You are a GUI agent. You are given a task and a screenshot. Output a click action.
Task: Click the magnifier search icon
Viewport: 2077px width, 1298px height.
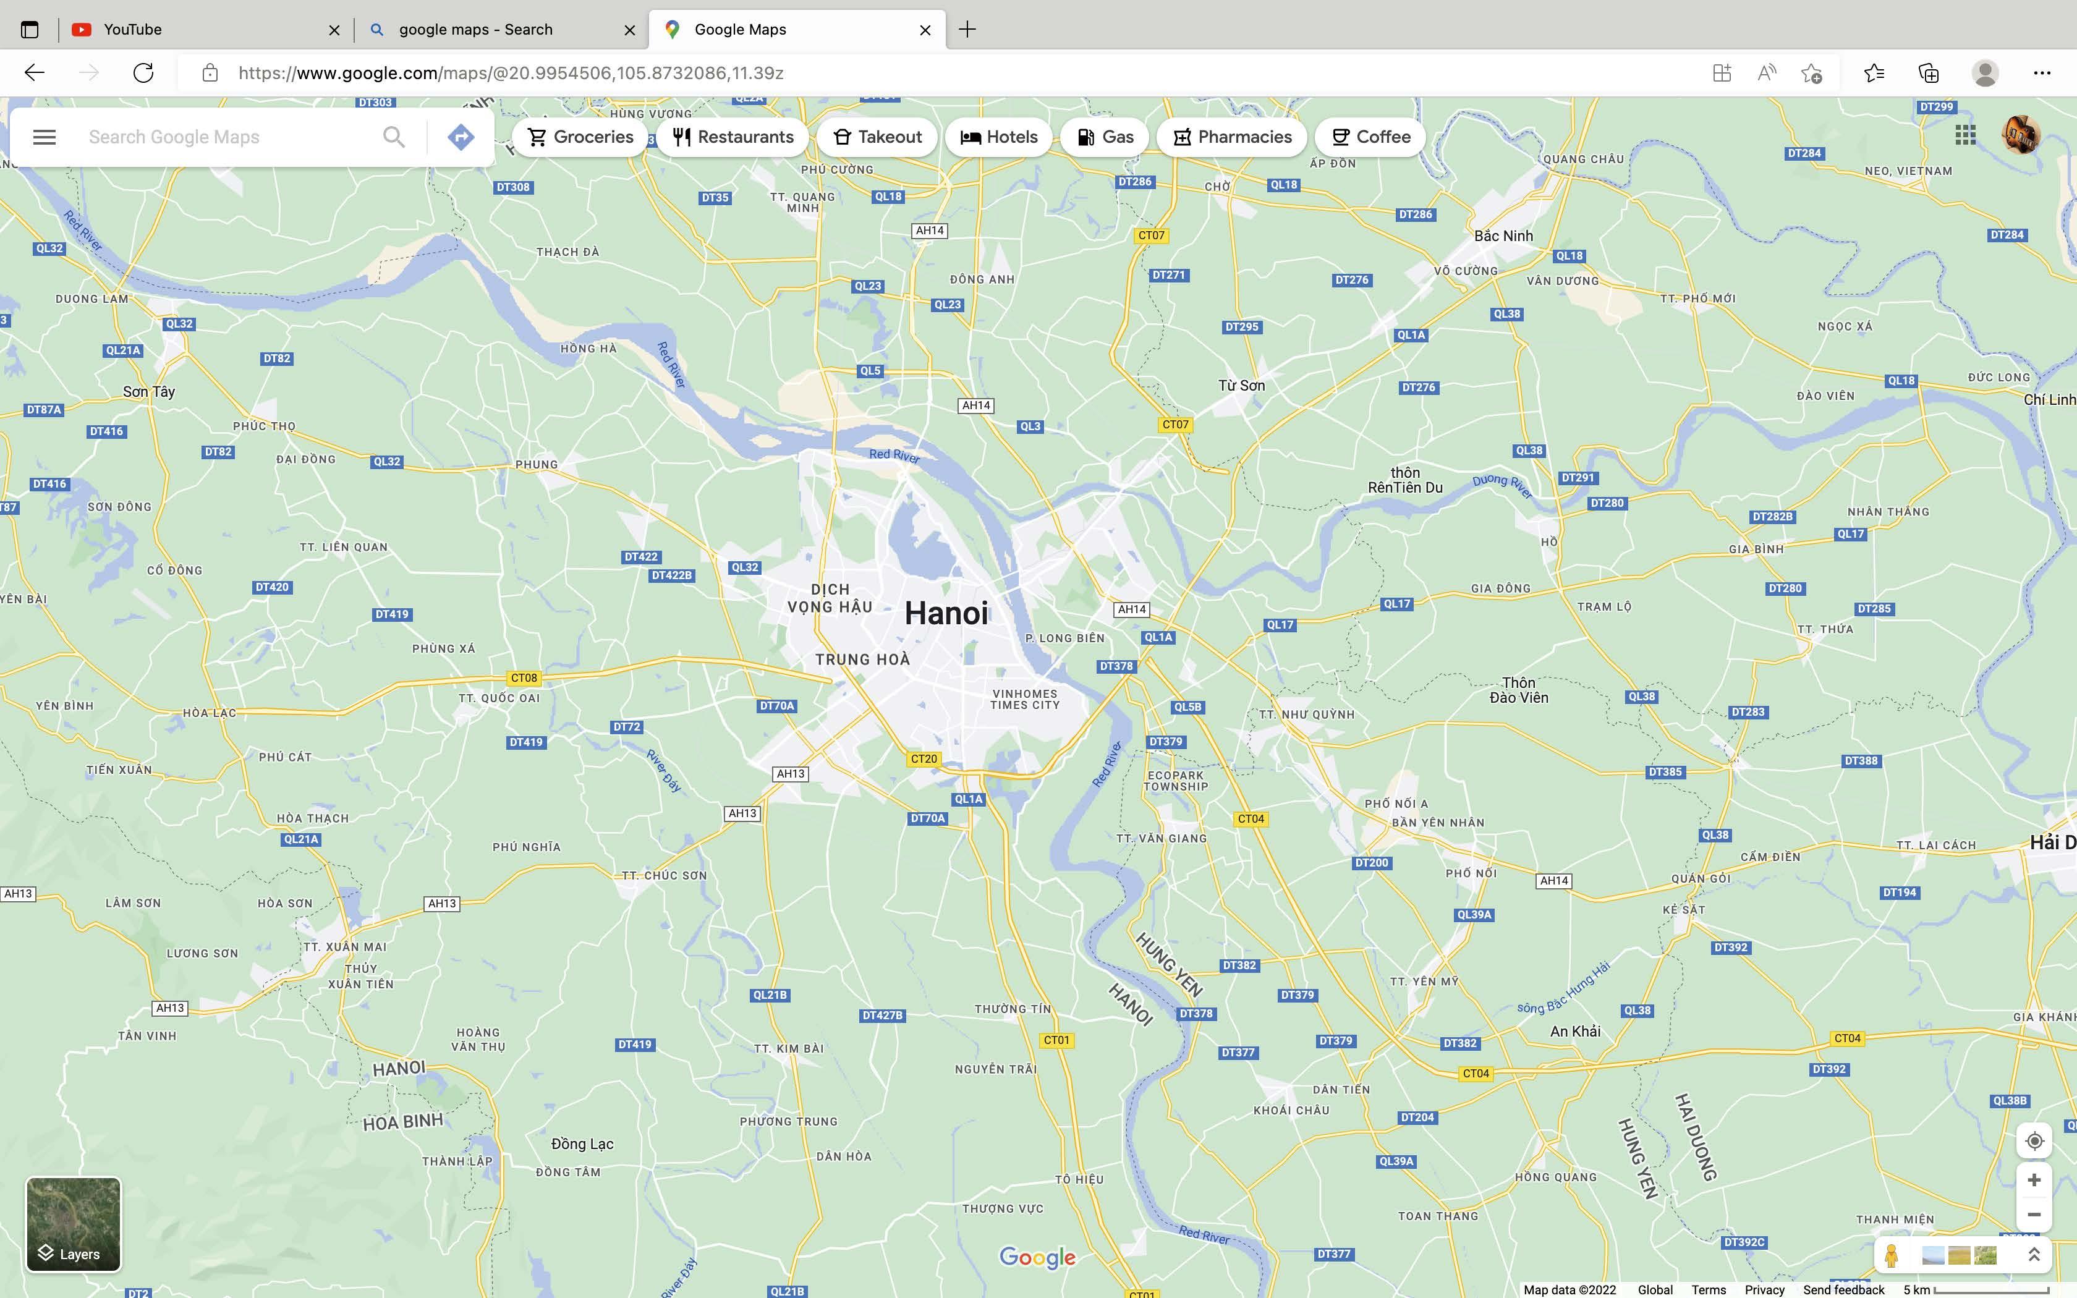393,137
